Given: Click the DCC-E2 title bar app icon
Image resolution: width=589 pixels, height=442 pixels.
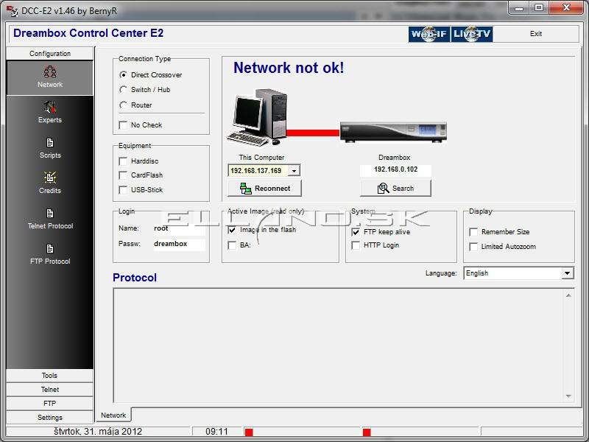Looking at the screenshot, I should [12, 11].
